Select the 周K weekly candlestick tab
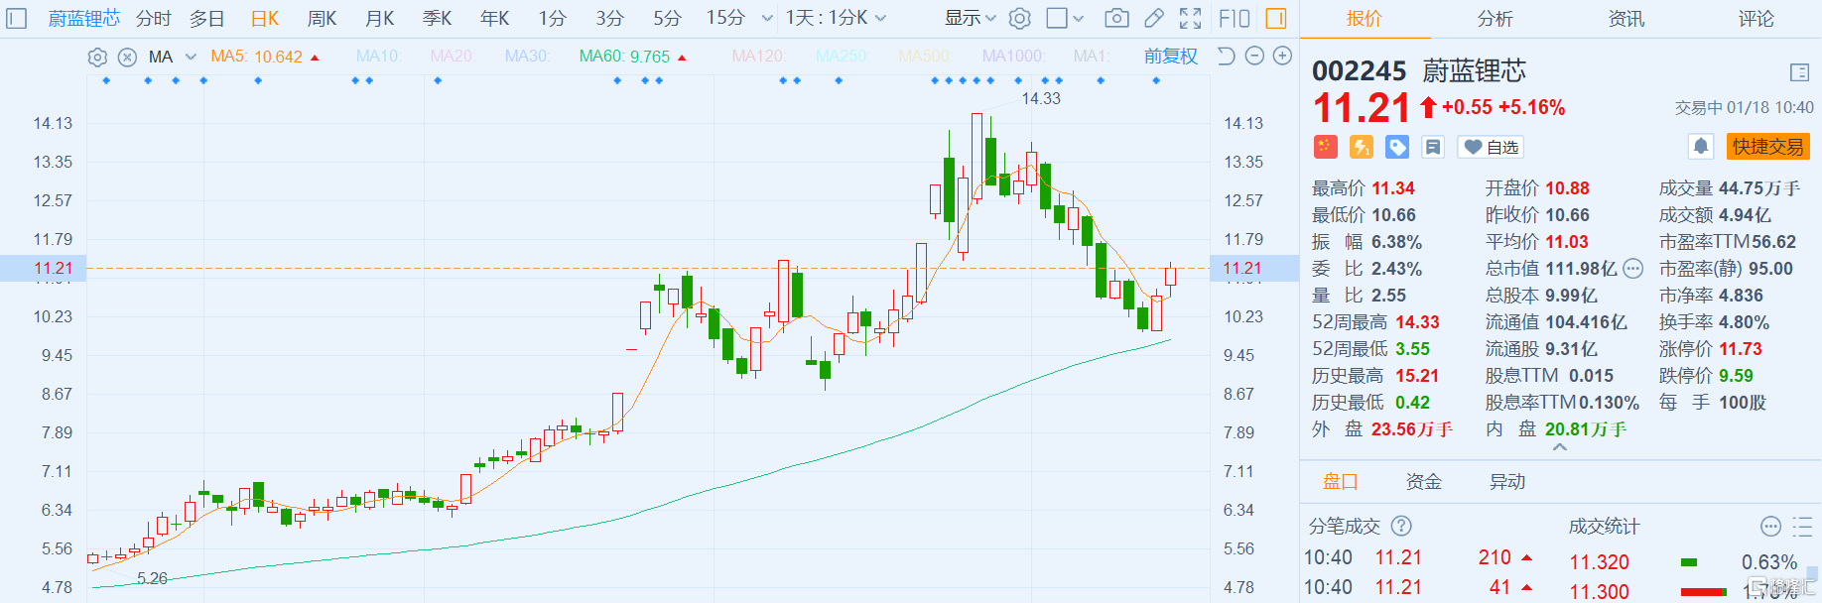Viewport: 1822px width, 603px height. 323,19
